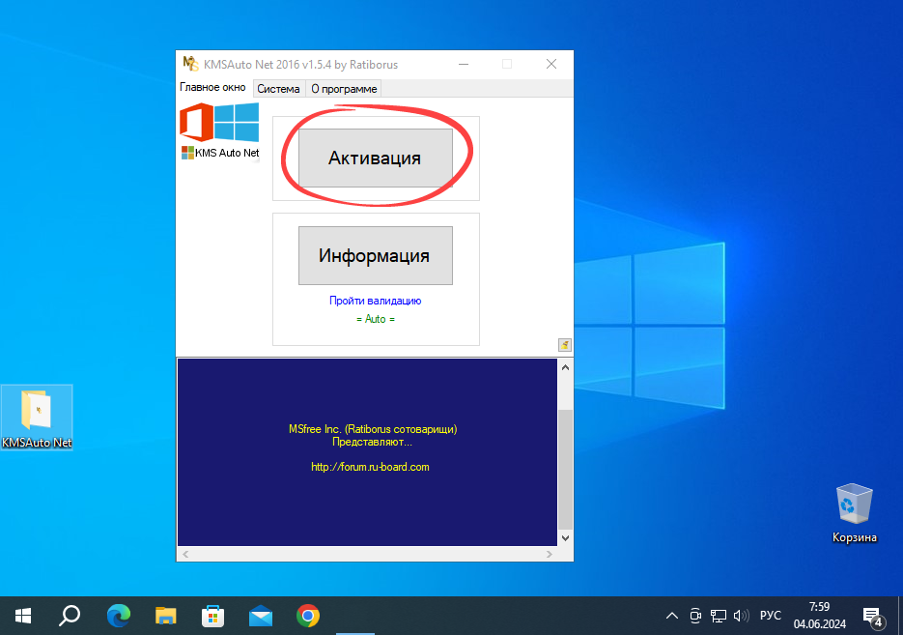Click the small broom icon above the log

[x=564, y=345]
